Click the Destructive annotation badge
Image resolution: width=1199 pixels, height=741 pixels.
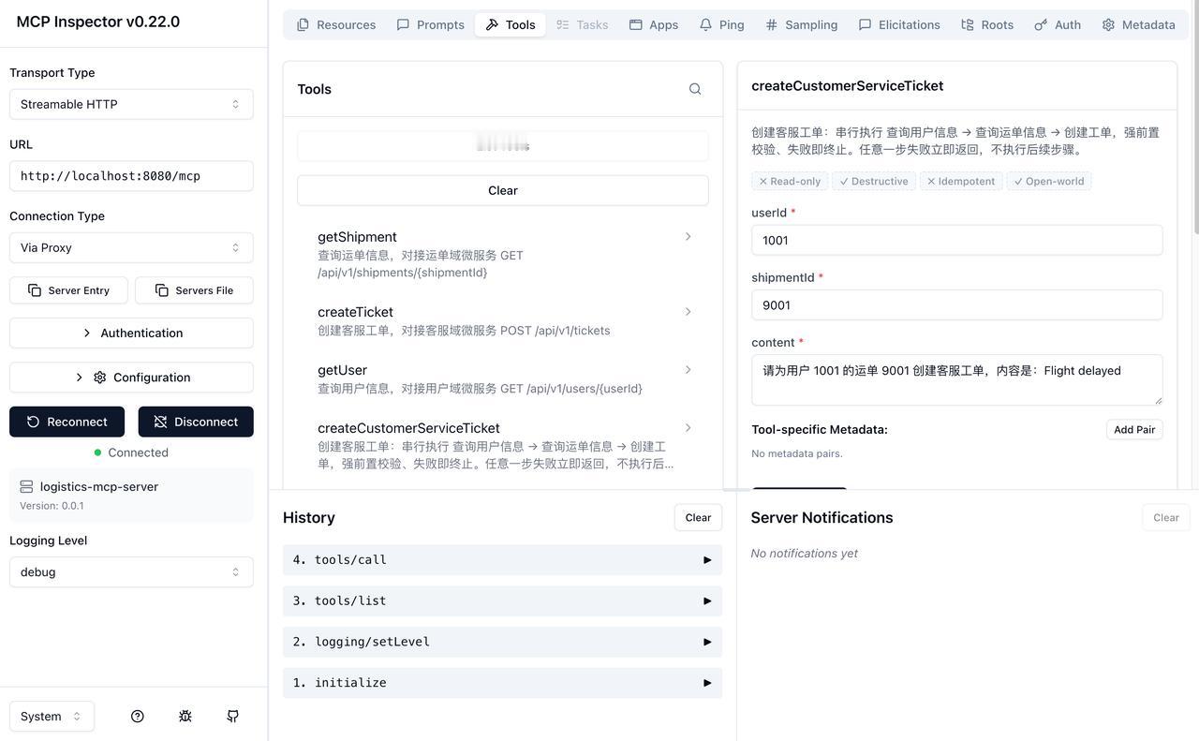pyautogui.click(x=874, y=181)
